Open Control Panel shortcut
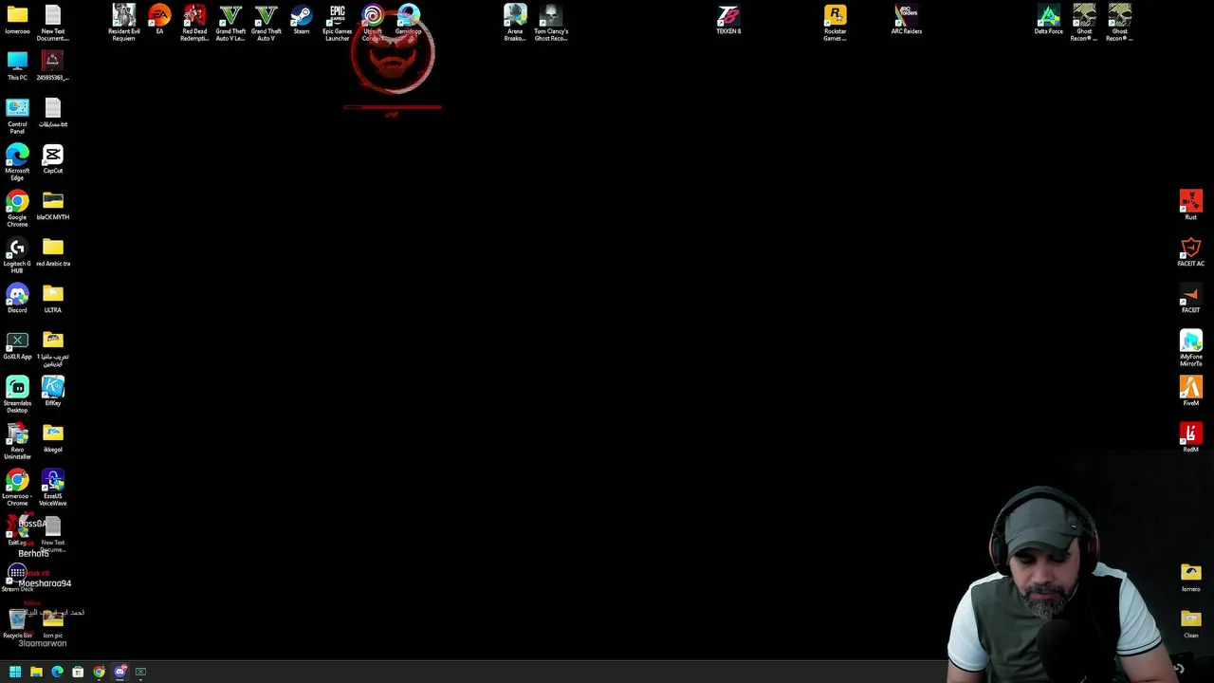 (17, 117)
